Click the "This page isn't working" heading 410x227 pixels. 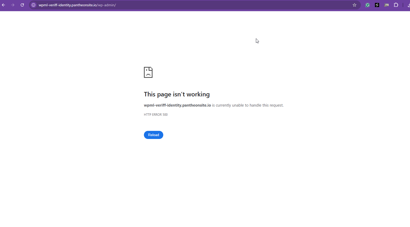click(x=177, y=94)
